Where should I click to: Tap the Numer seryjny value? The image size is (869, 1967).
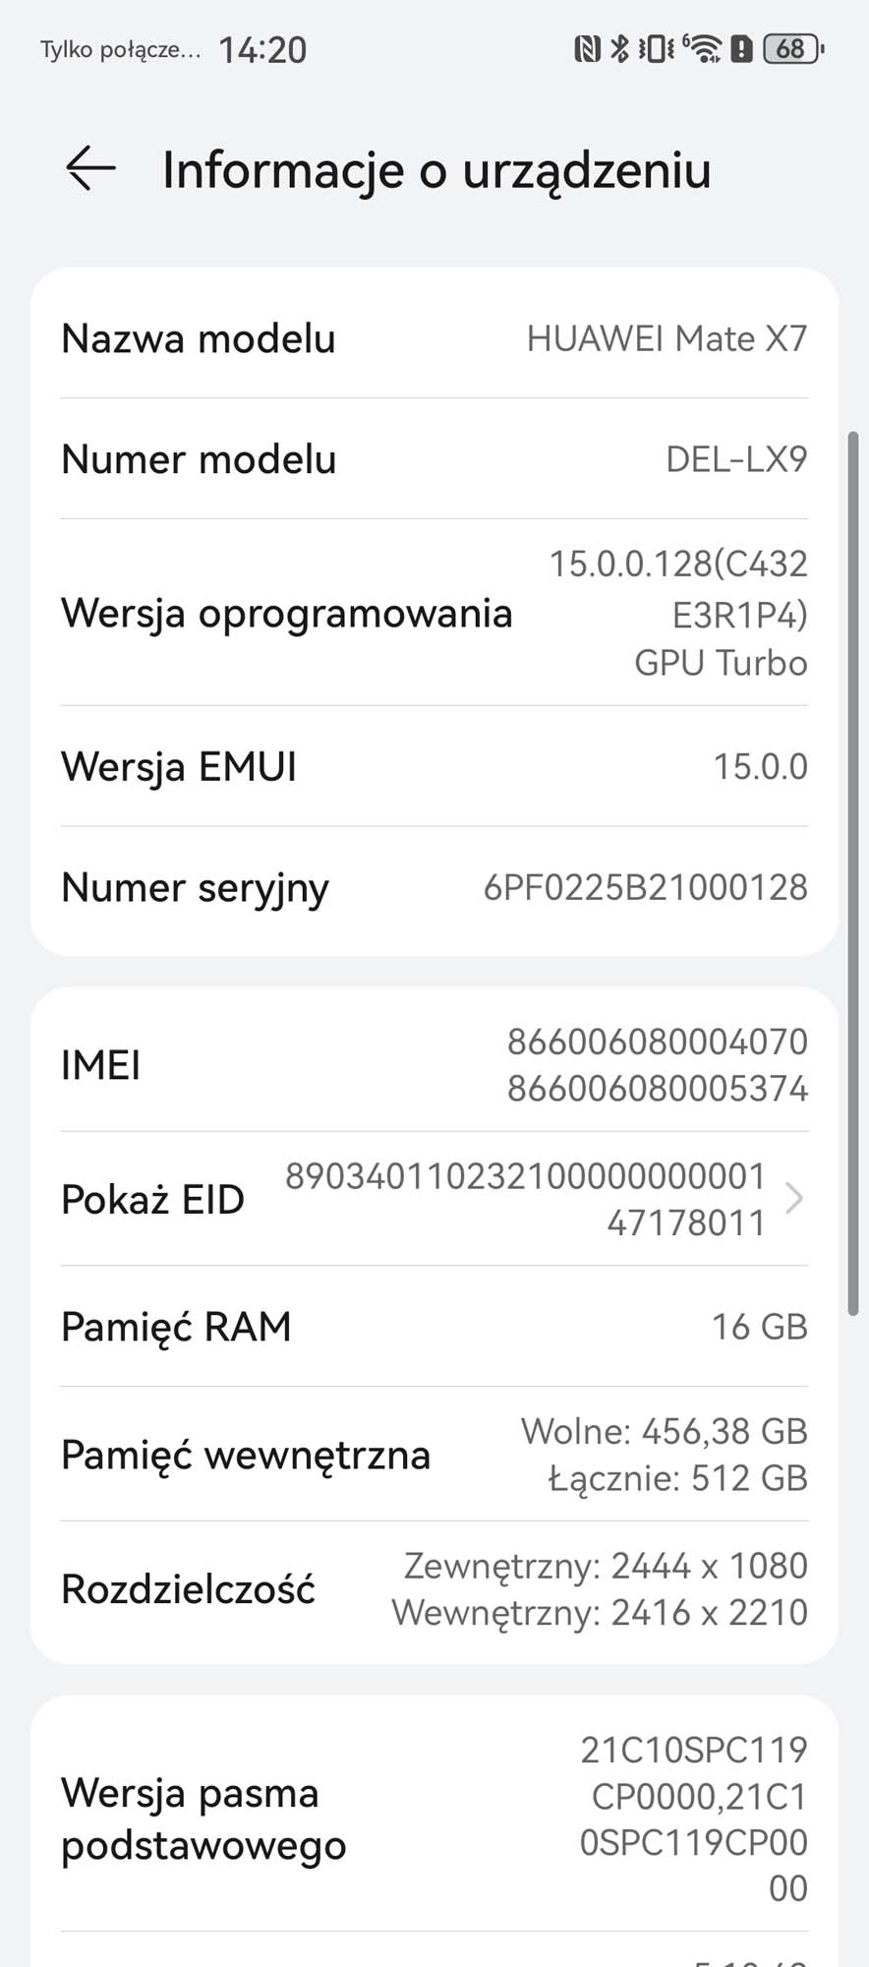pos(645,887)
